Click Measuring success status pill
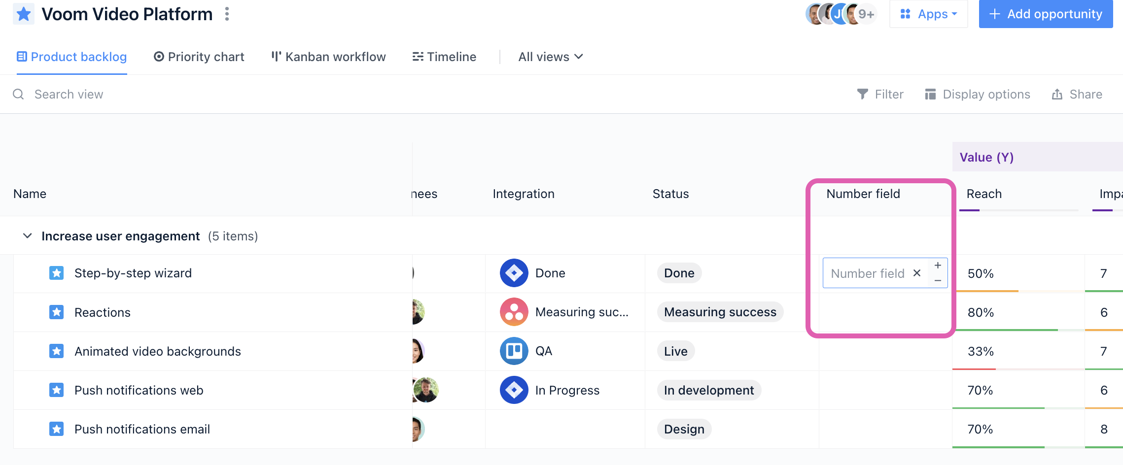Screen dimensions: 1123x465 tap(720, 312)
